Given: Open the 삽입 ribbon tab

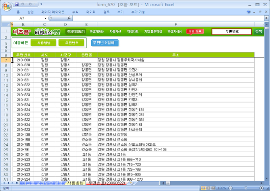Looking at the screenshot, I should click(x=31, y=12).
